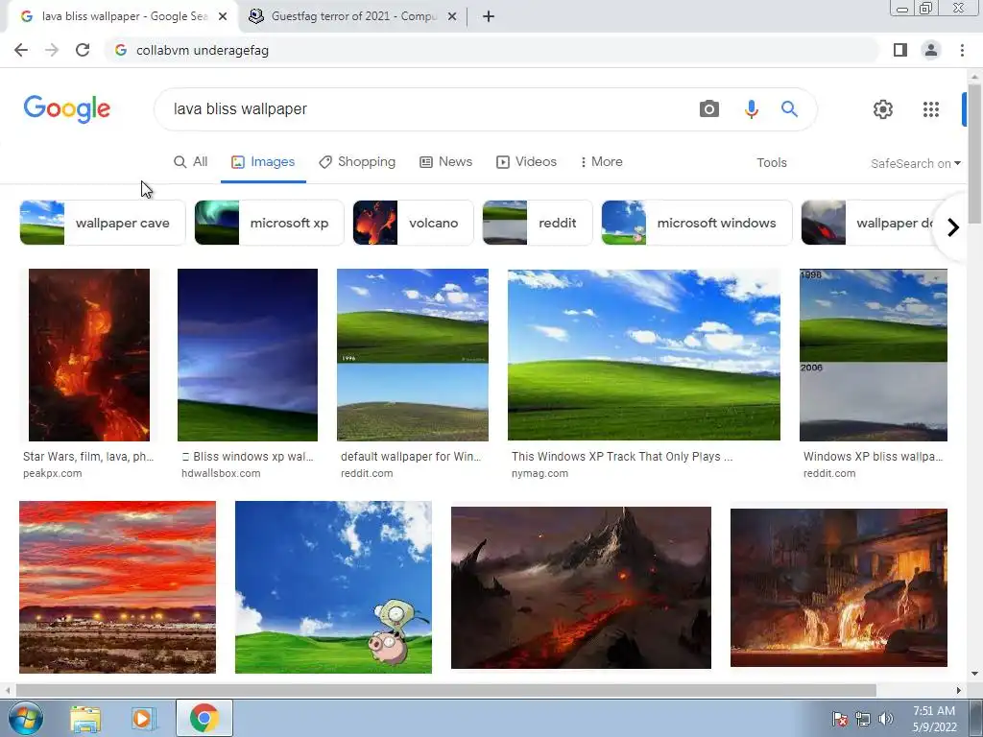The height and width of the screenshot is (737, 983).
Task: Open Windows Start menu
Action: pyautogui.click(x=26, y=718)
